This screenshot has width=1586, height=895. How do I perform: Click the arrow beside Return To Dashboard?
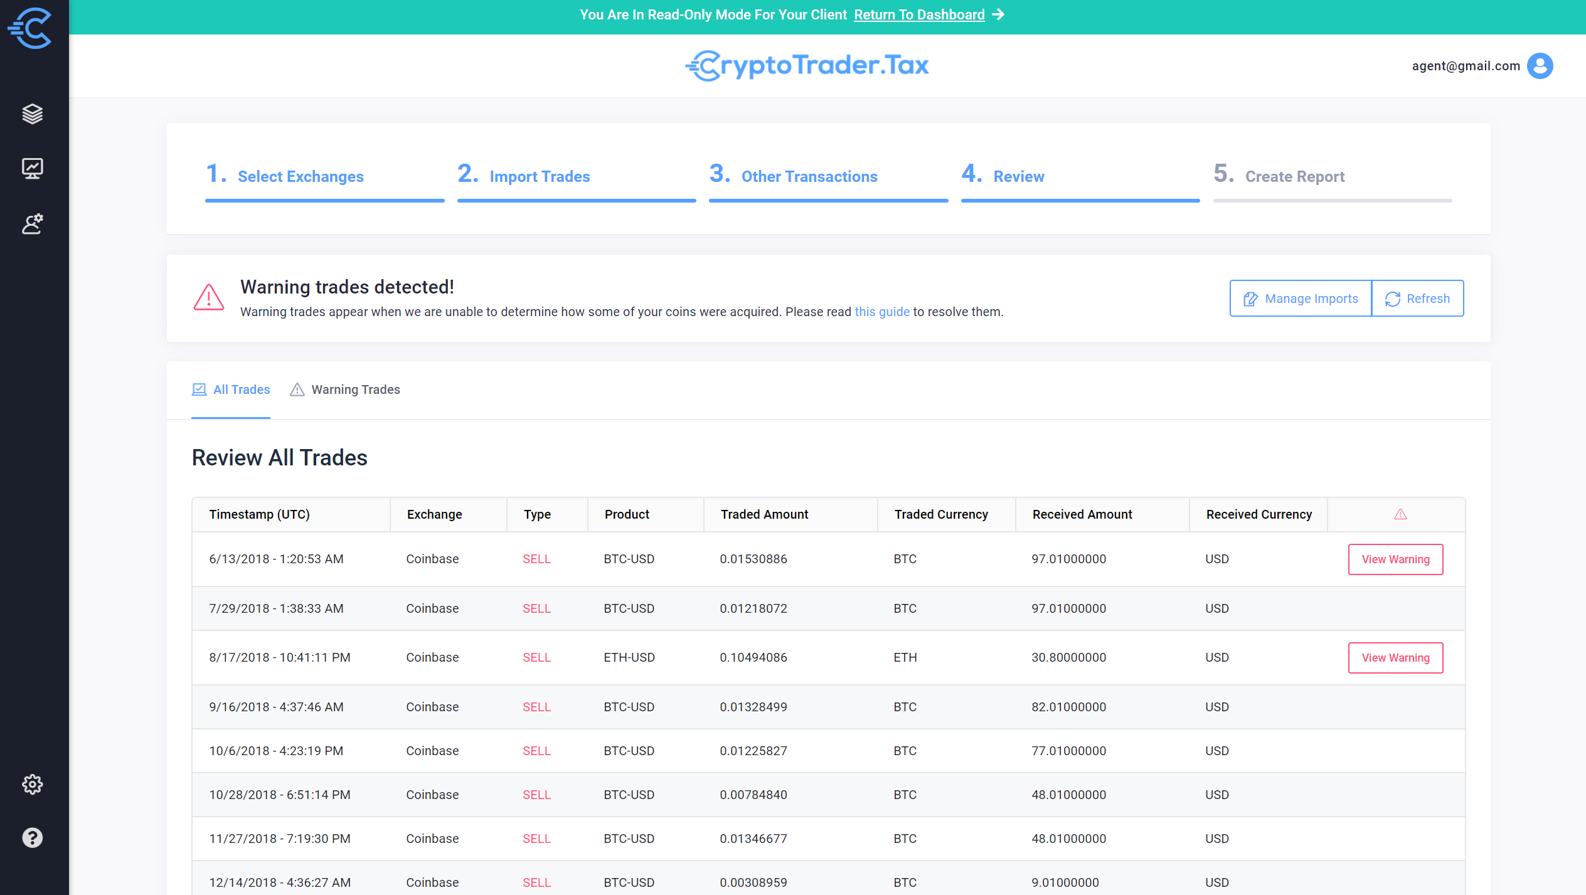point(999,14)
